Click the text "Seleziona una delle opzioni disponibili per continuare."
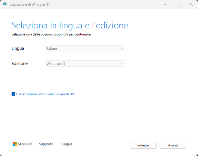198x156 pixels. [51, 34]
